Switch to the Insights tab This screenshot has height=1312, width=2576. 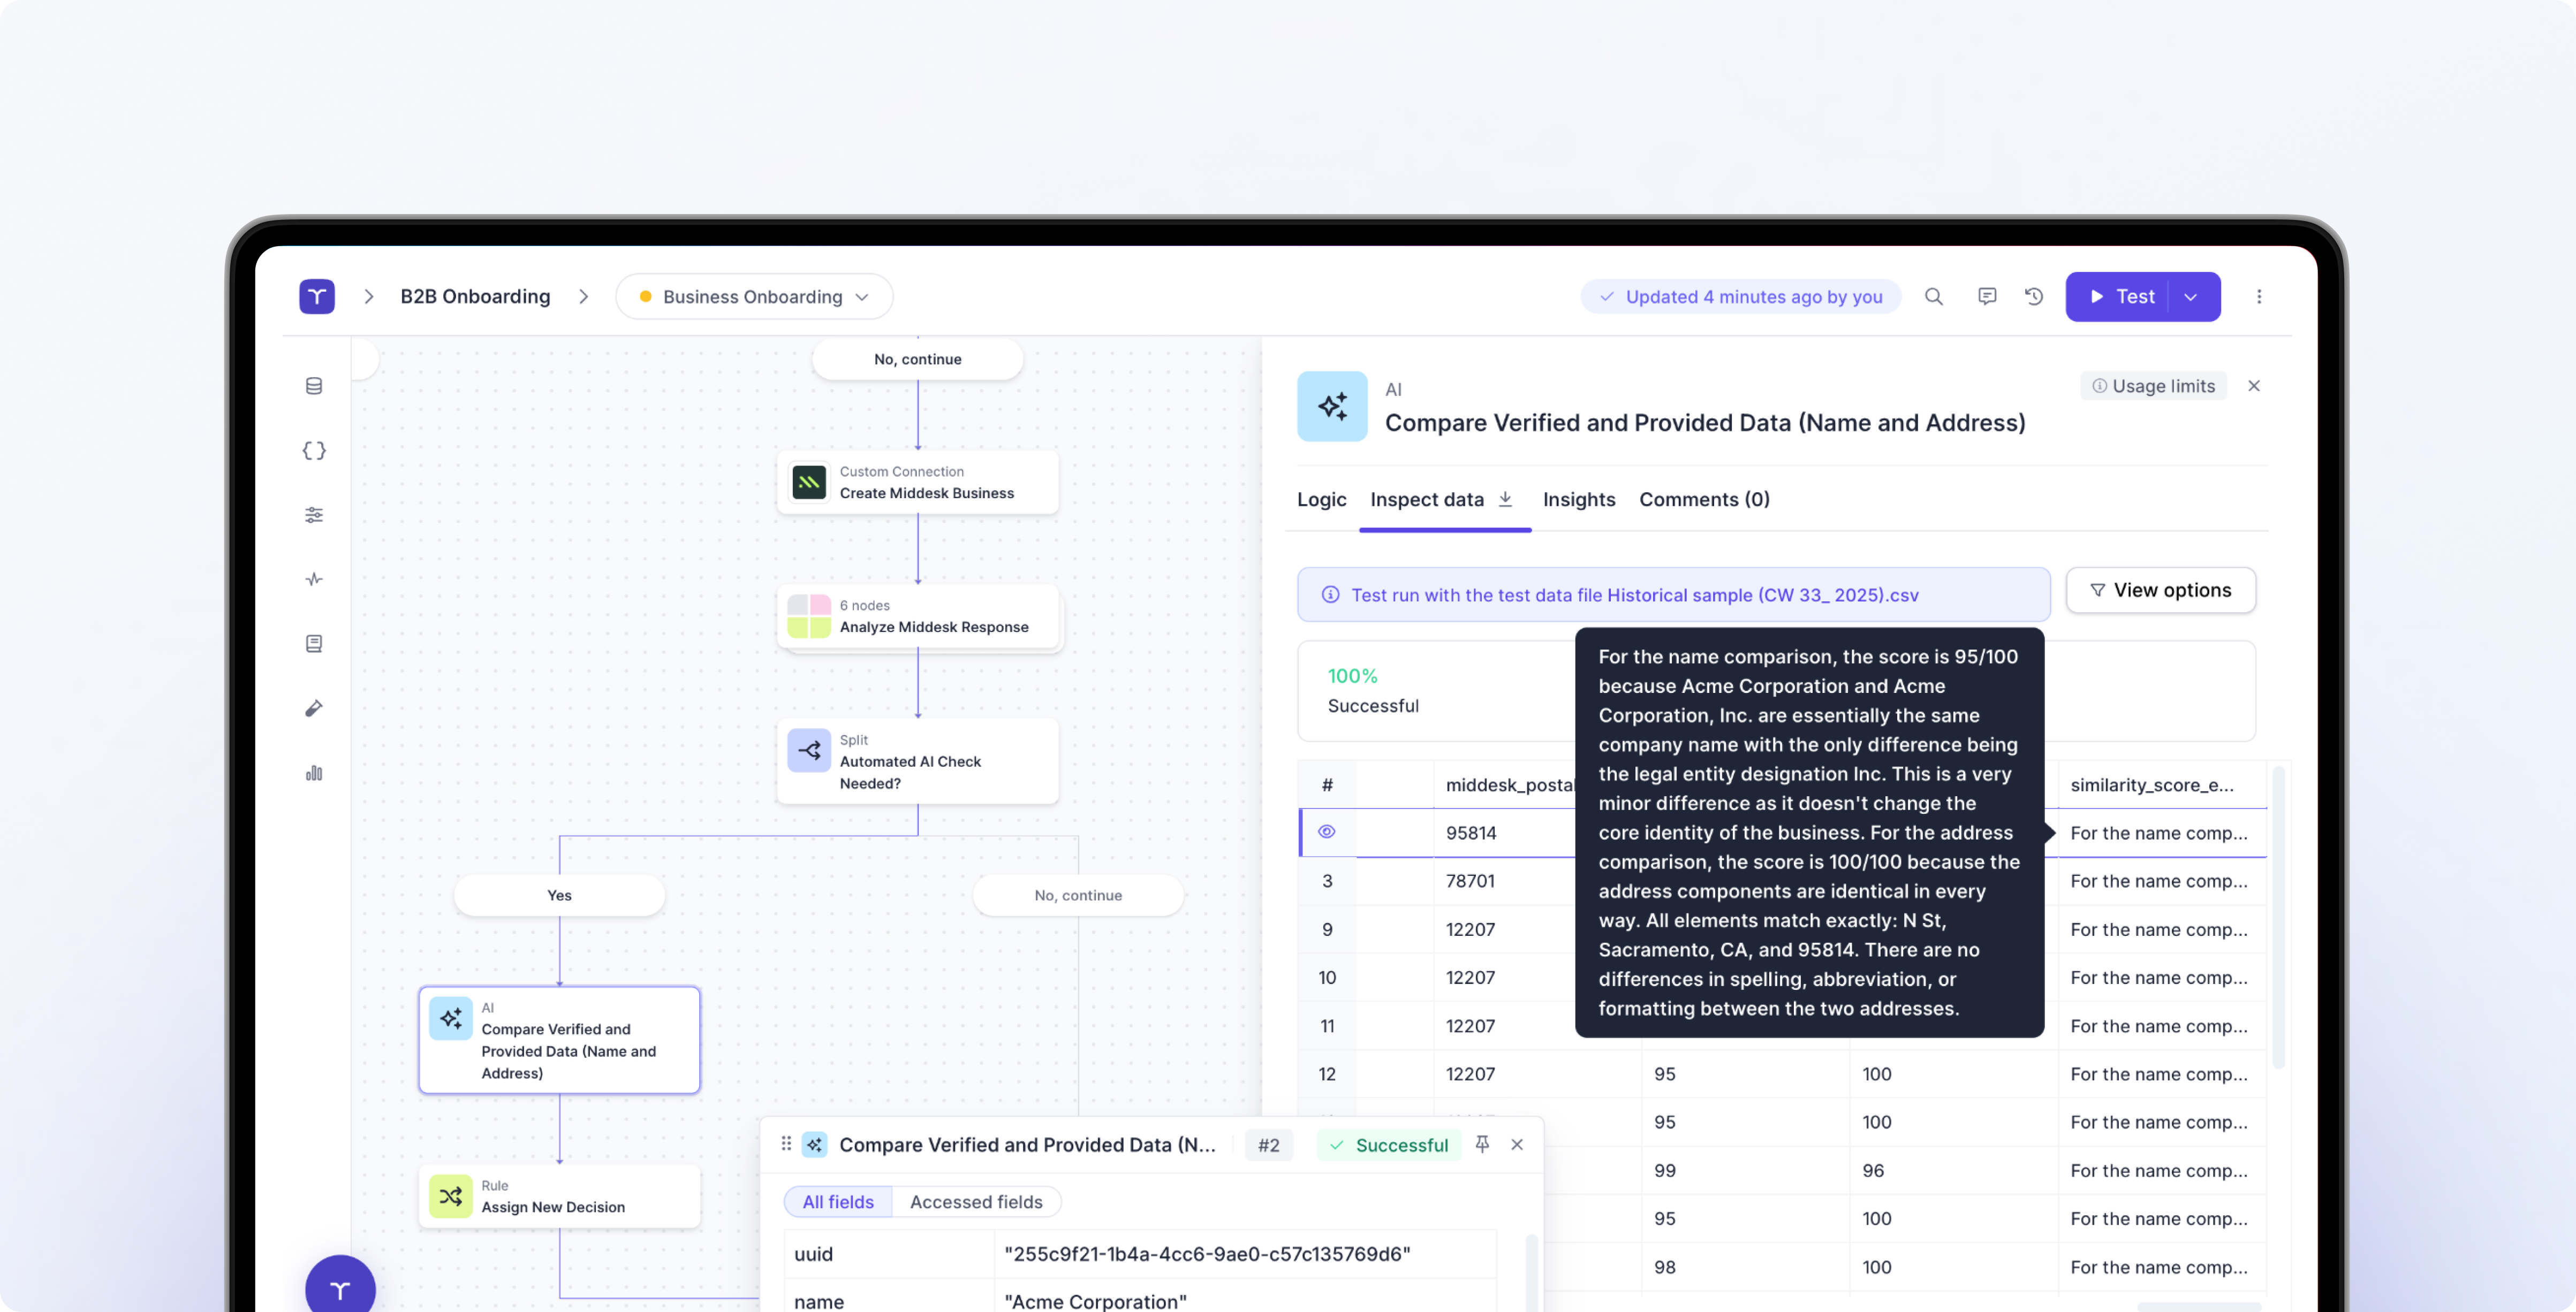[1578, 500]
